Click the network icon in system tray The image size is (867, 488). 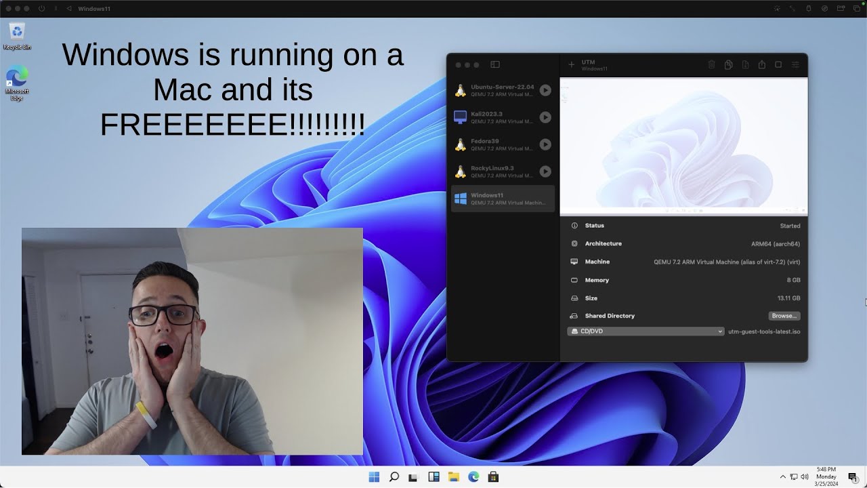(794, 477)
